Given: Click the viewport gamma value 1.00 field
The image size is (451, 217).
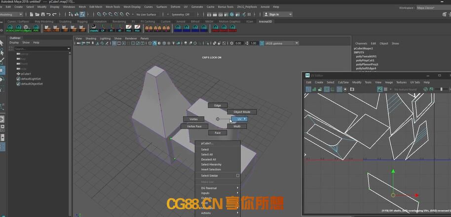Looking at the screenshot, I should [x=254, y=43].
